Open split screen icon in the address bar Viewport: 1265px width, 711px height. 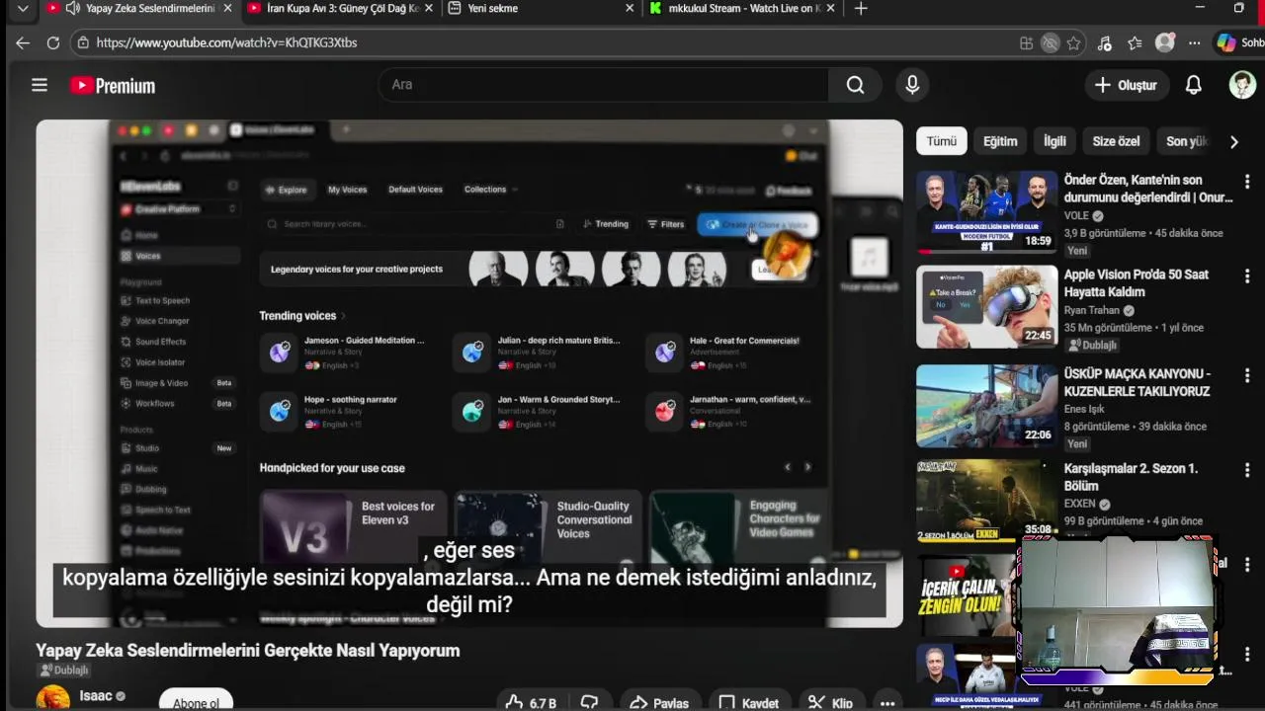pos(1026,42)
